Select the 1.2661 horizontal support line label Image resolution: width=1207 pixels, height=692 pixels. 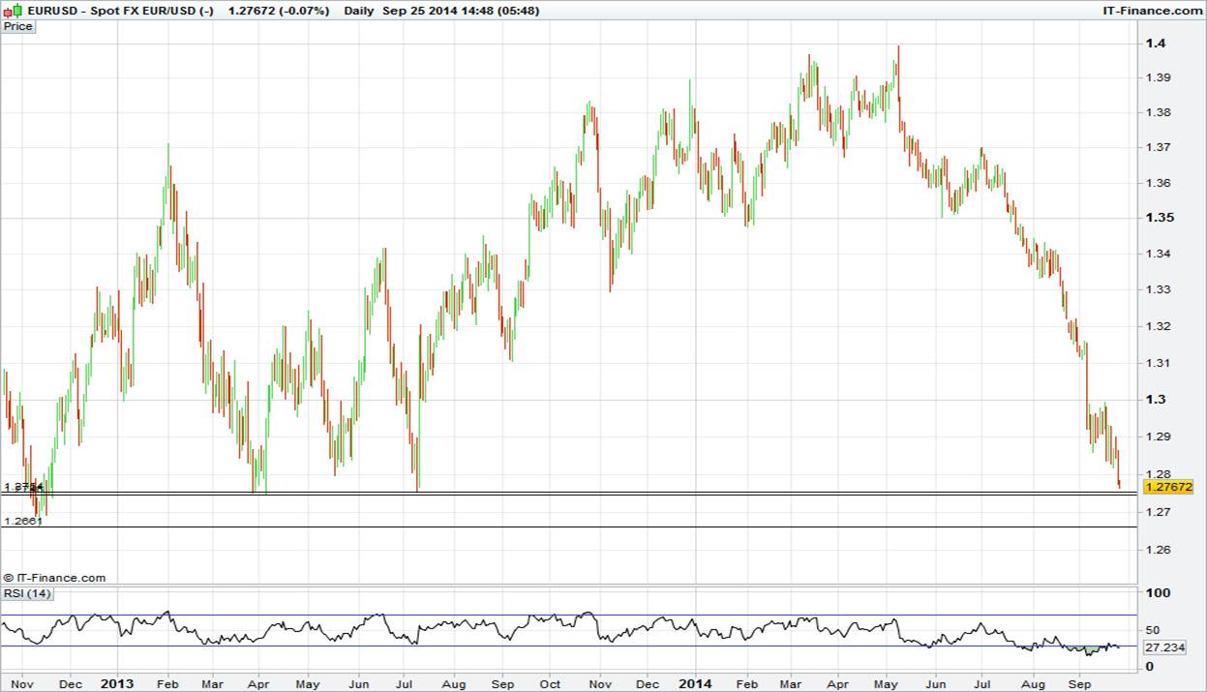click(22, 521)
